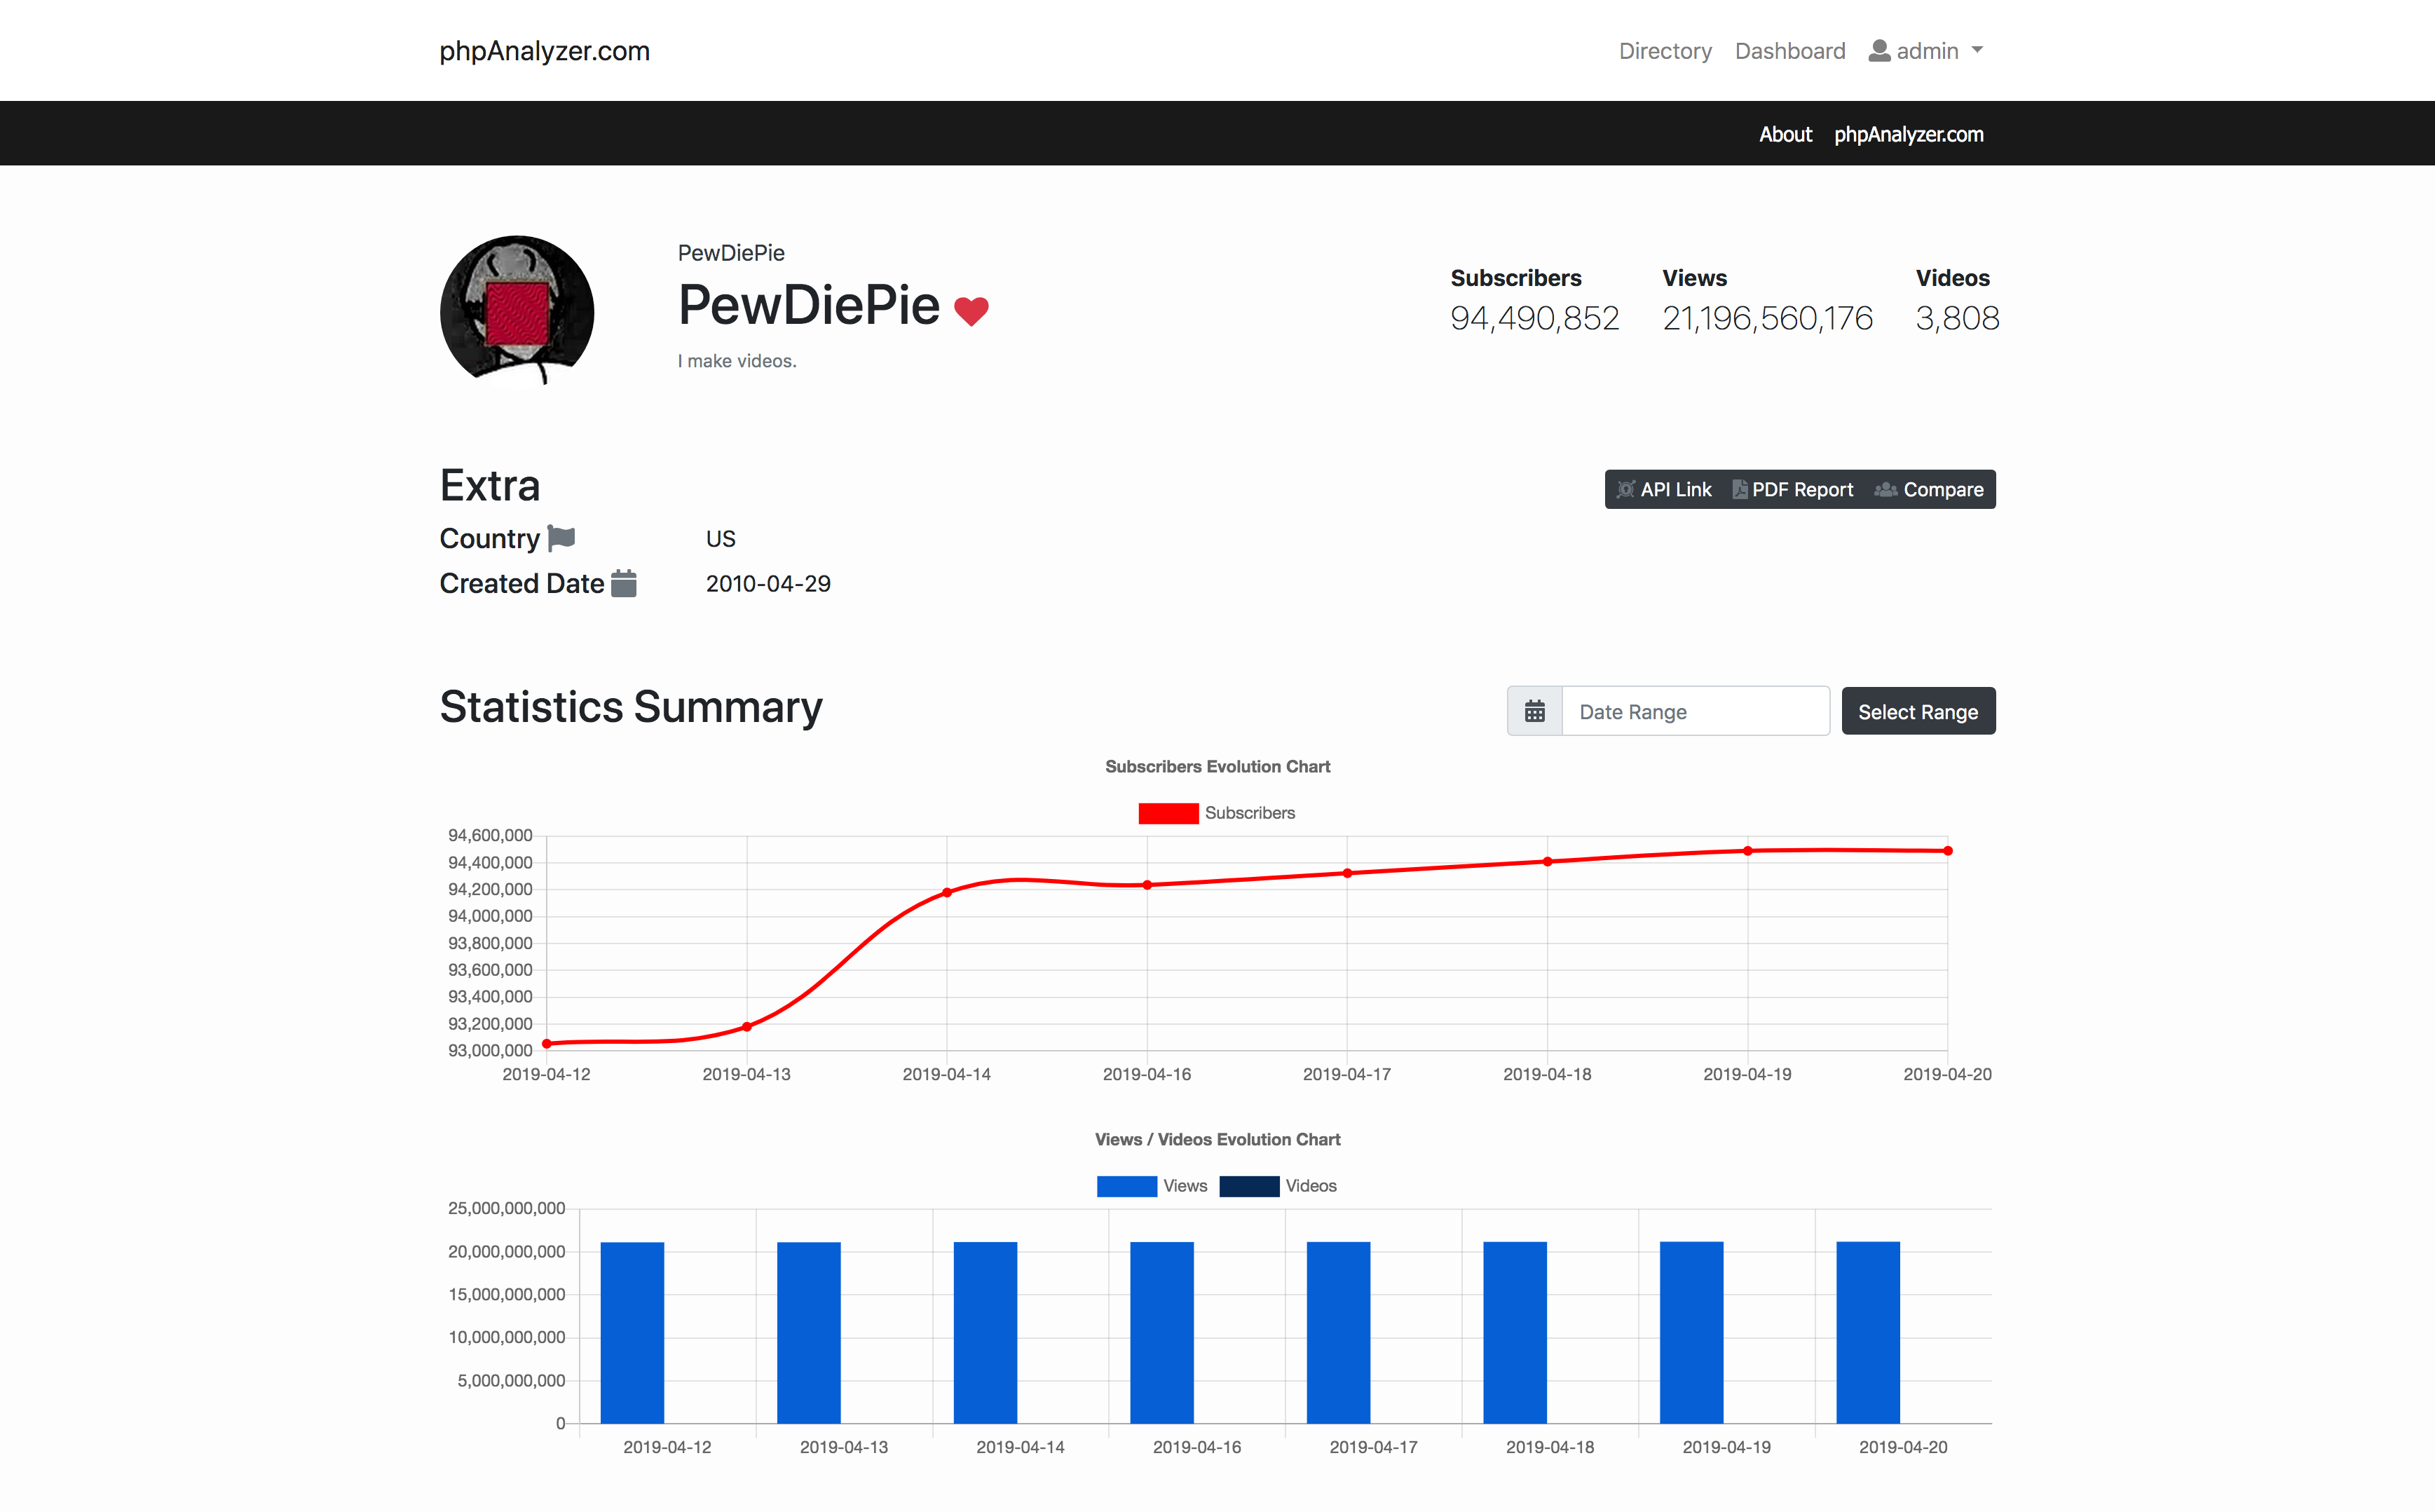This screenshot has height=1512, width=2435.
Task: Click the admin user avatar icon
Action: point(1879,51)
